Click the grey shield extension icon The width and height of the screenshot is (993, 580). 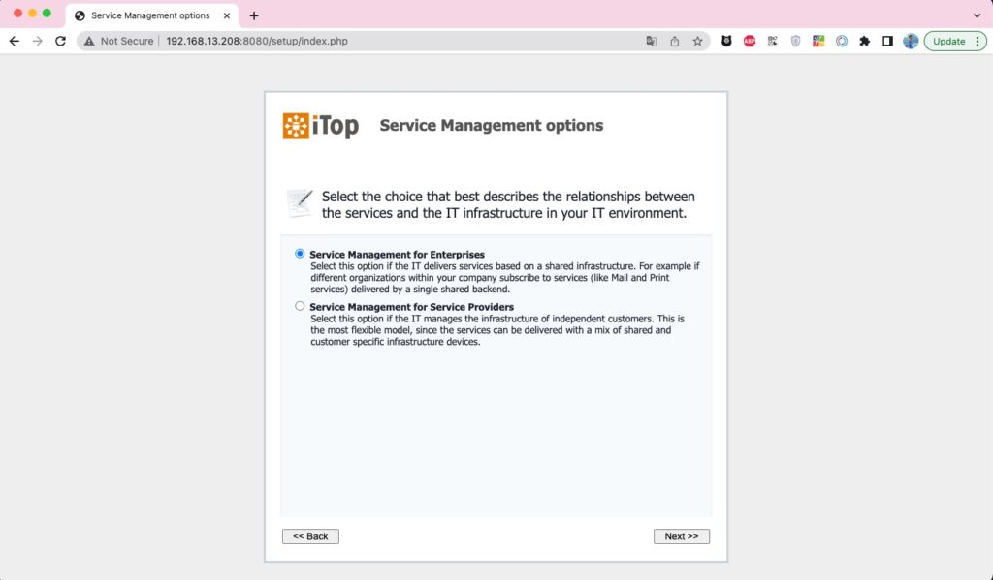795,41
